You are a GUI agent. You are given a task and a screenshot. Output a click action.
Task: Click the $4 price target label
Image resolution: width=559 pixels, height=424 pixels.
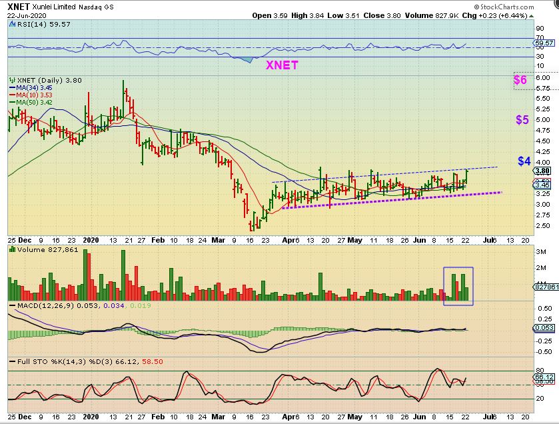coord(524,161)
